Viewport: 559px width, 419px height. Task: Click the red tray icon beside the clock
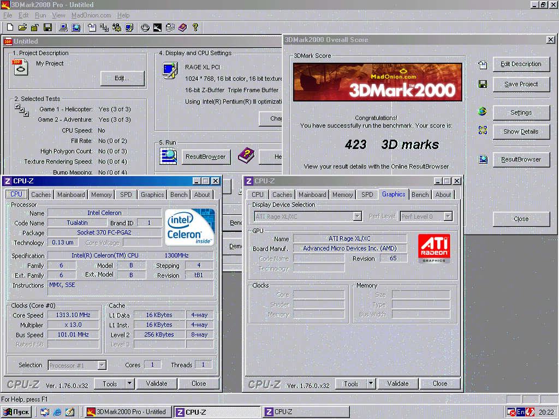click(x=530, y=412)
